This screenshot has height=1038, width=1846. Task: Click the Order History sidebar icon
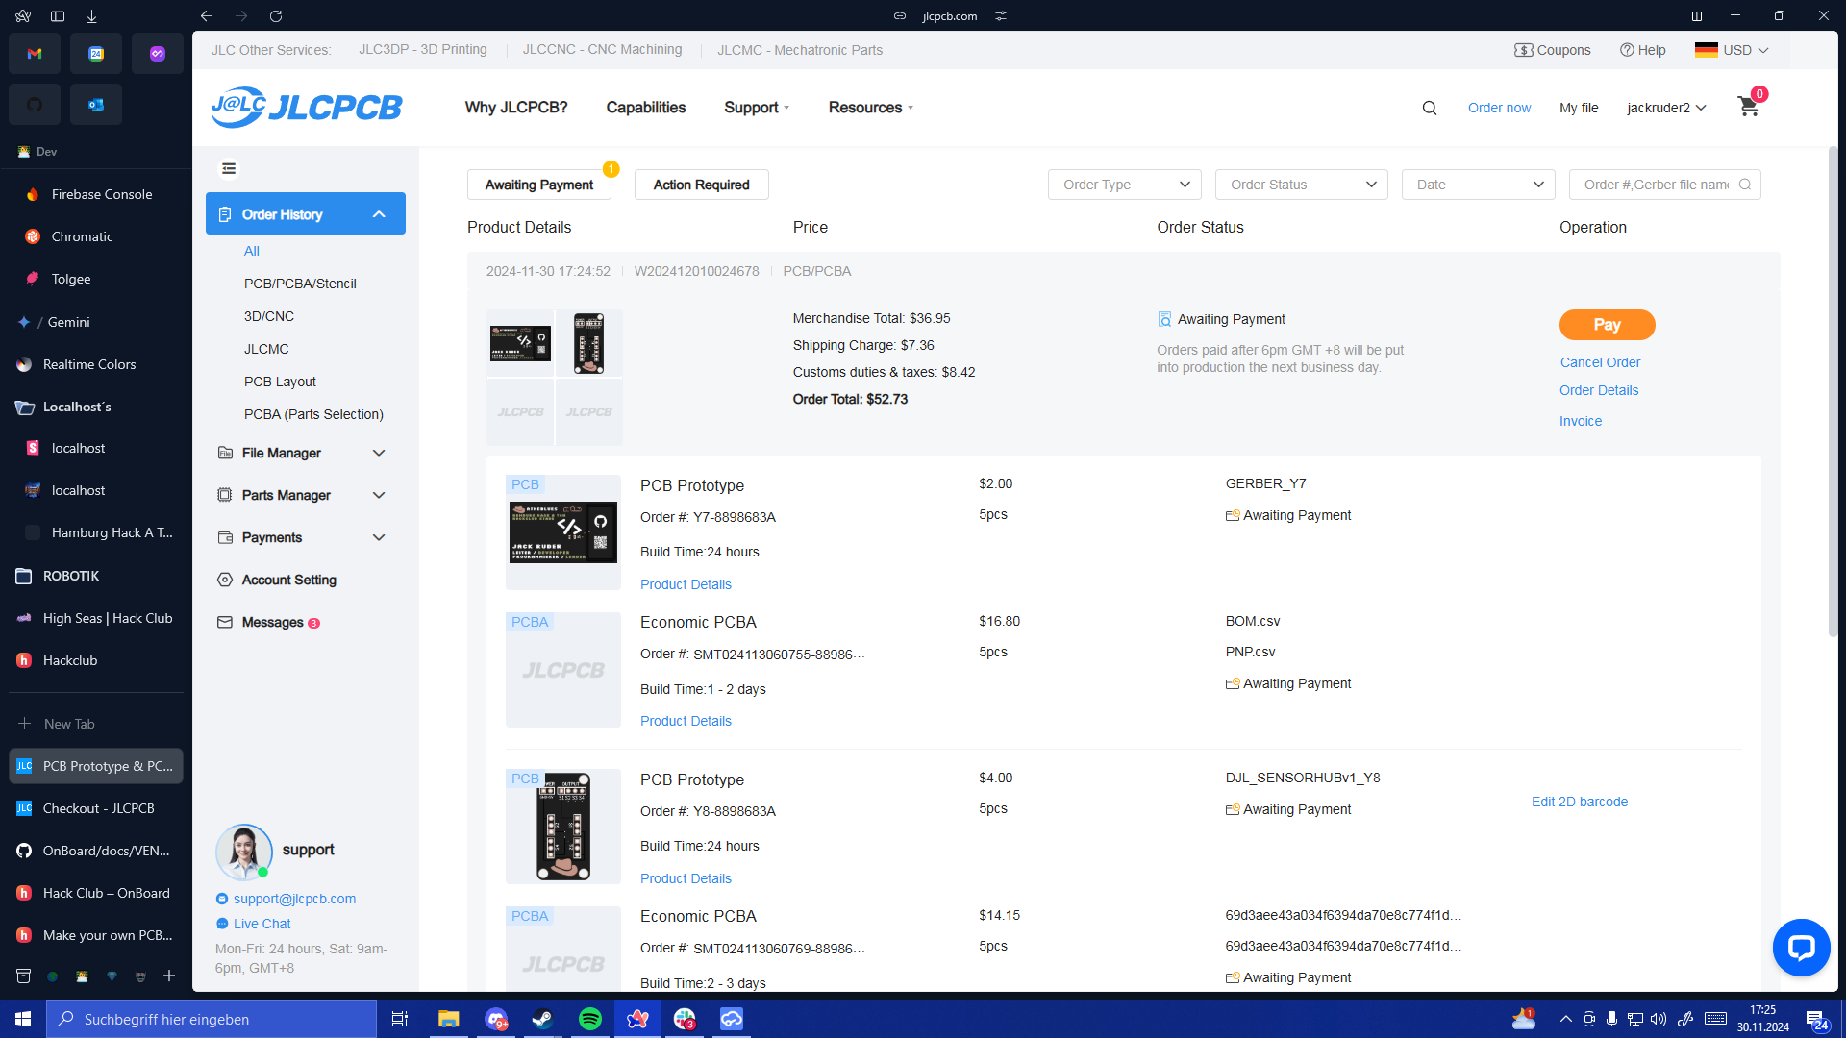coord(226,213)
